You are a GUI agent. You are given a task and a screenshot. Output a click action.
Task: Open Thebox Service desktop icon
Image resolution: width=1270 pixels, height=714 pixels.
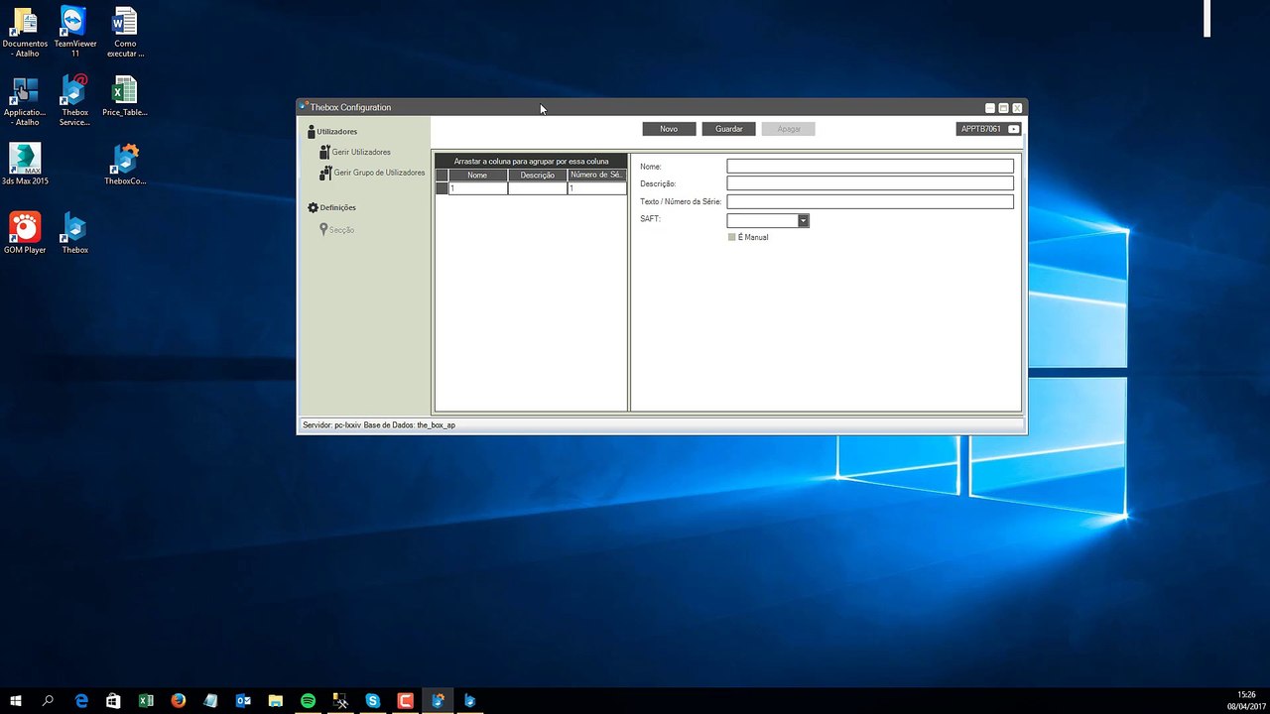coord(74,101)
